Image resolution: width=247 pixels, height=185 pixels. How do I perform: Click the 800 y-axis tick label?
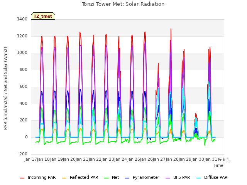click(24, 69)
